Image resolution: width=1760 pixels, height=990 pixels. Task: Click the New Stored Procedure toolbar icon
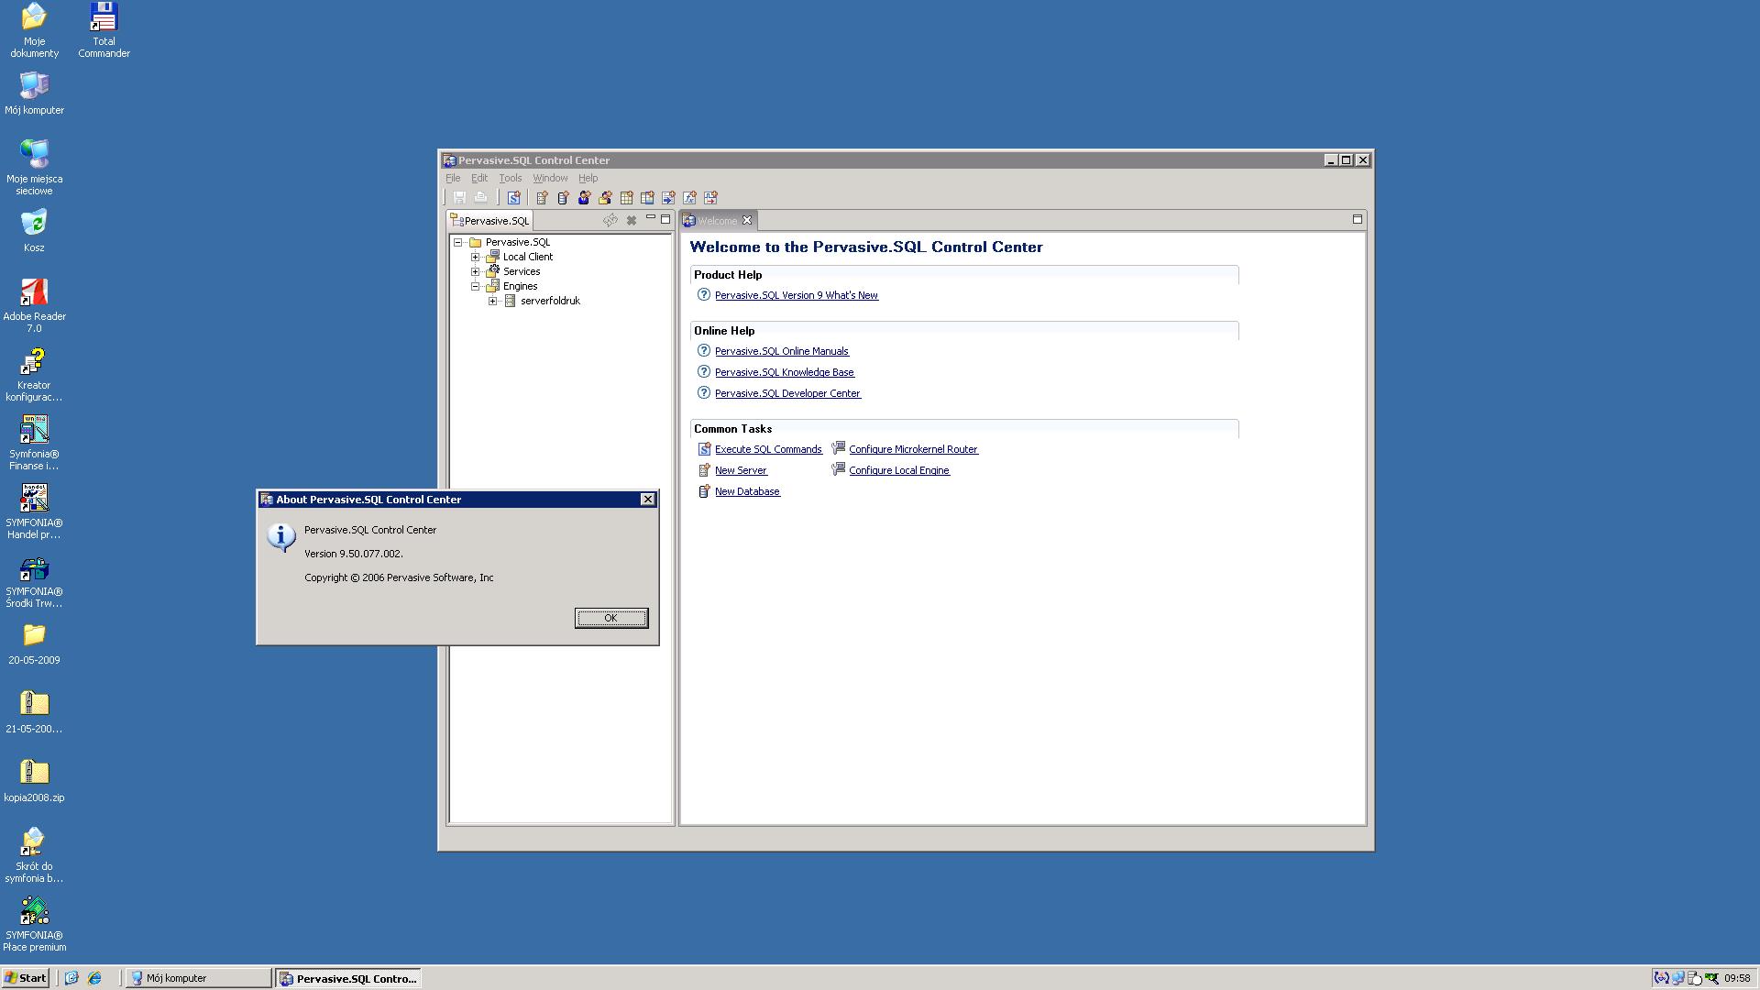tap(668, 197)
